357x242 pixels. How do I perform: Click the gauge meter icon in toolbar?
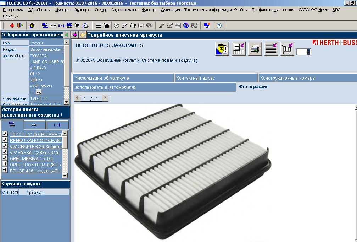point(141,26)
